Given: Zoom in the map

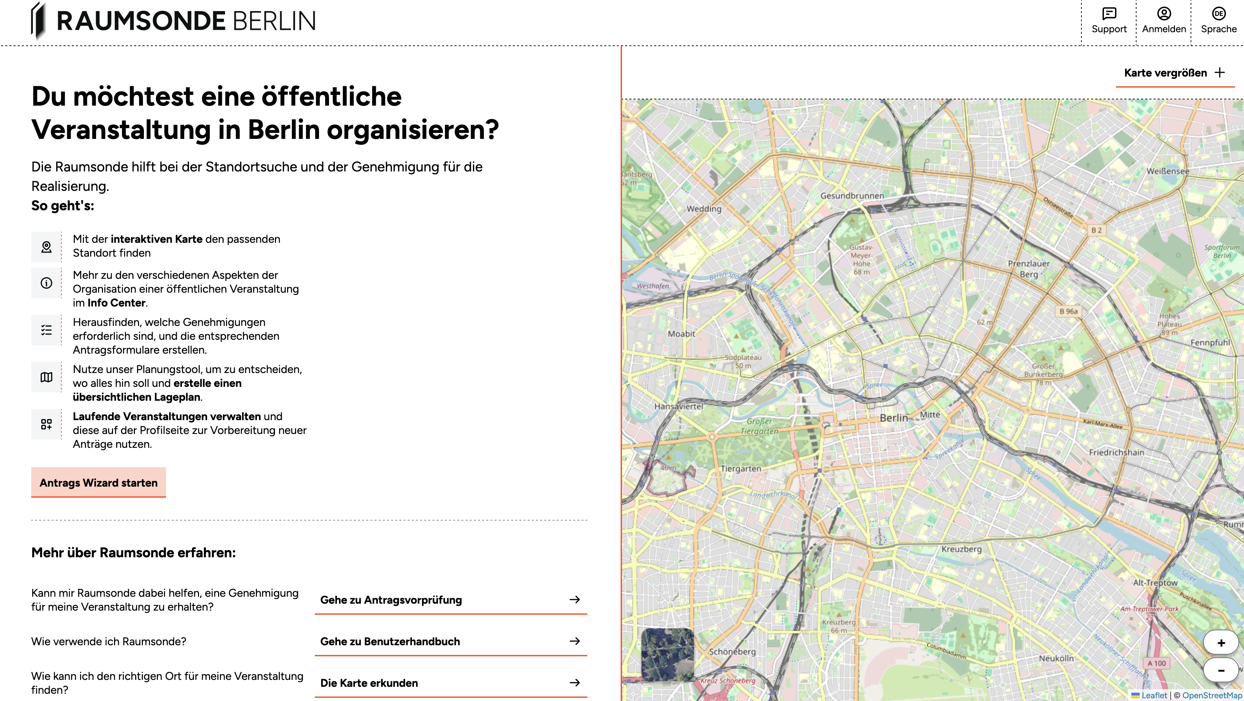Looking at the screenshot, I should (1221, 642).
